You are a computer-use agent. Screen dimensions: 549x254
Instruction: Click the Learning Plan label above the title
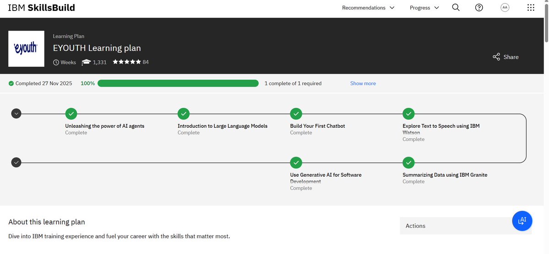69,36
